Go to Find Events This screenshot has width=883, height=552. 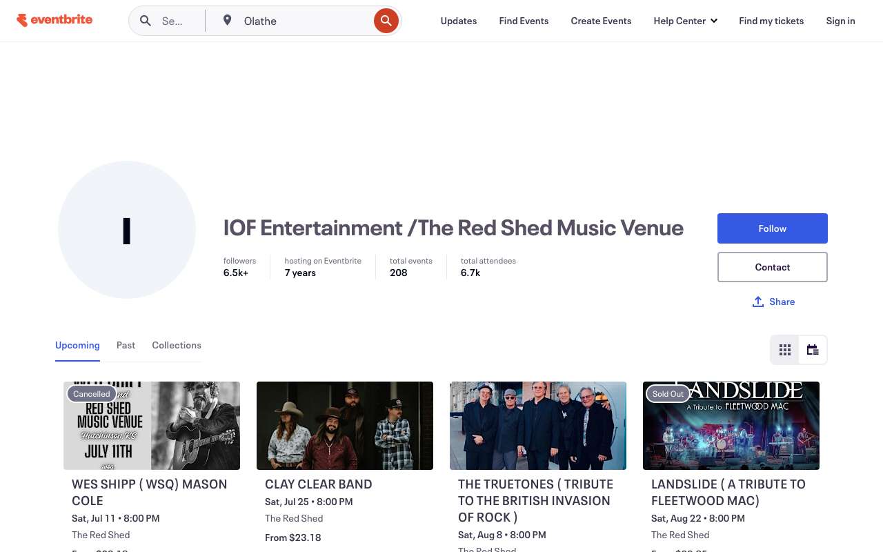click(524, 21)
